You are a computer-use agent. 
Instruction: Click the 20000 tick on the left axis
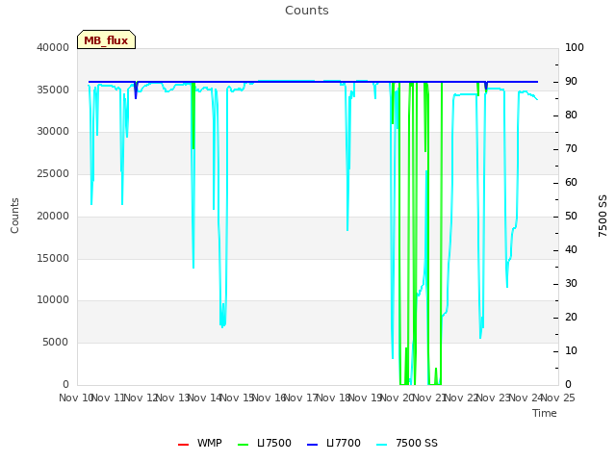(53, 216)
